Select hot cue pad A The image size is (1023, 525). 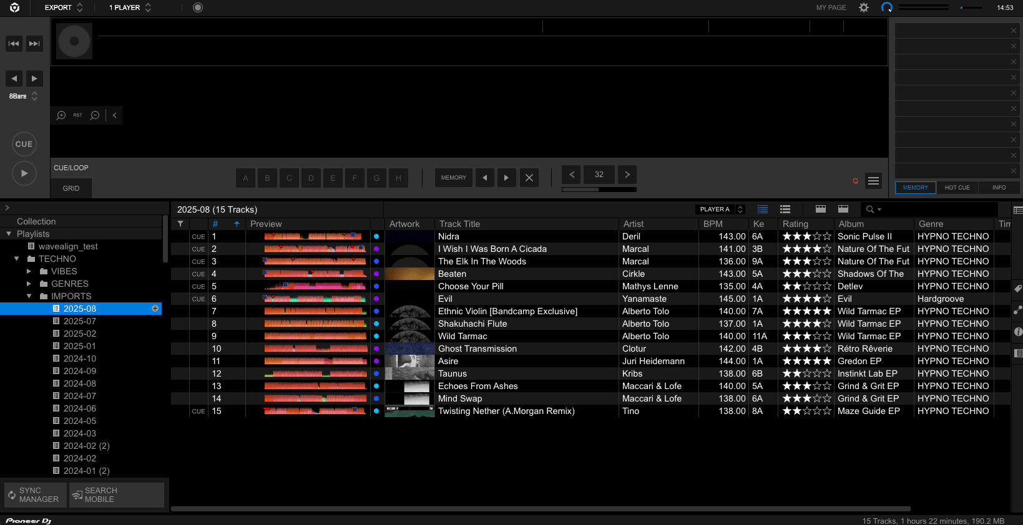[x=245, y=178]
